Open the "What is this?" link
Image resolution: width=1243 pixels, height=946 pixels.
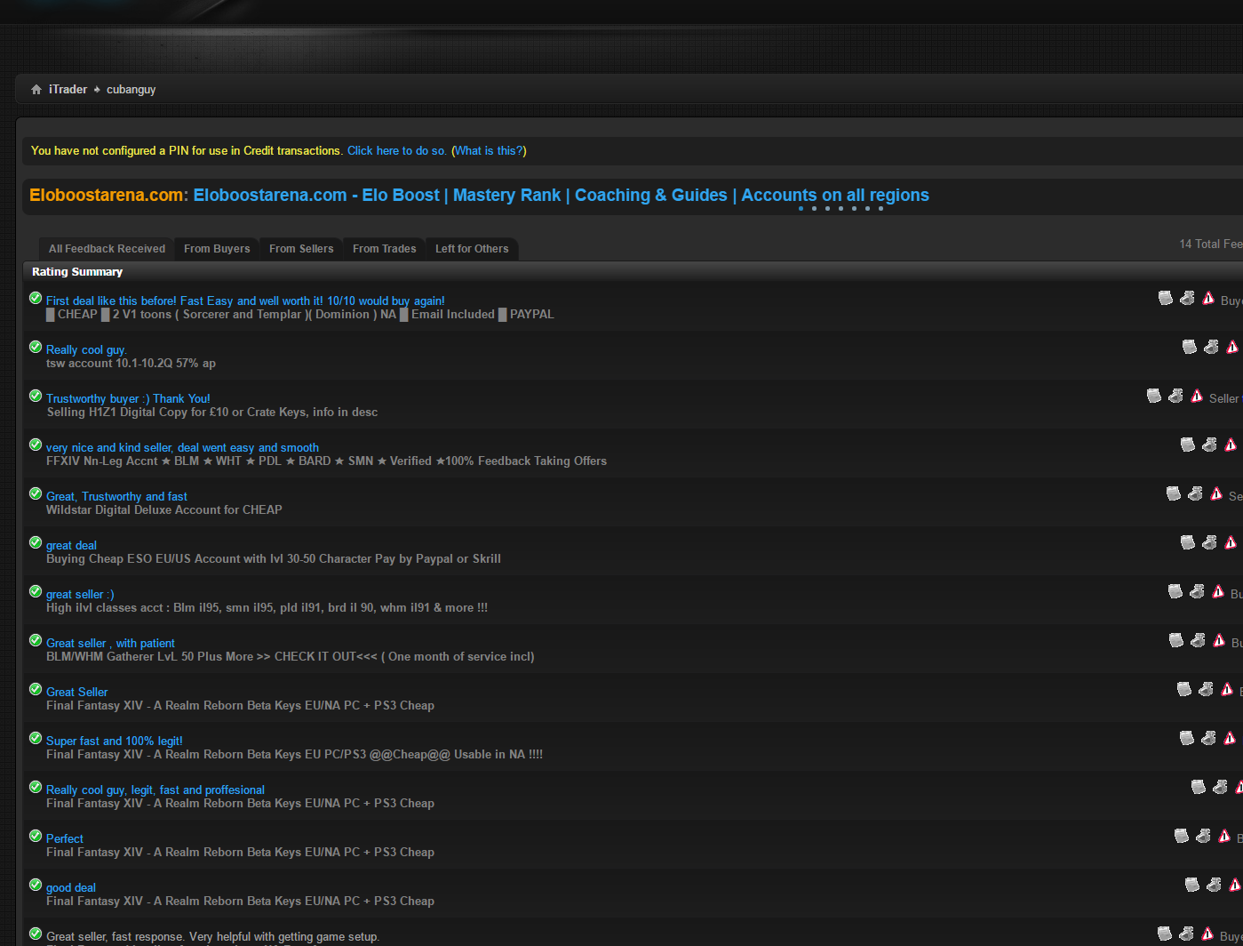click(490, 151)
